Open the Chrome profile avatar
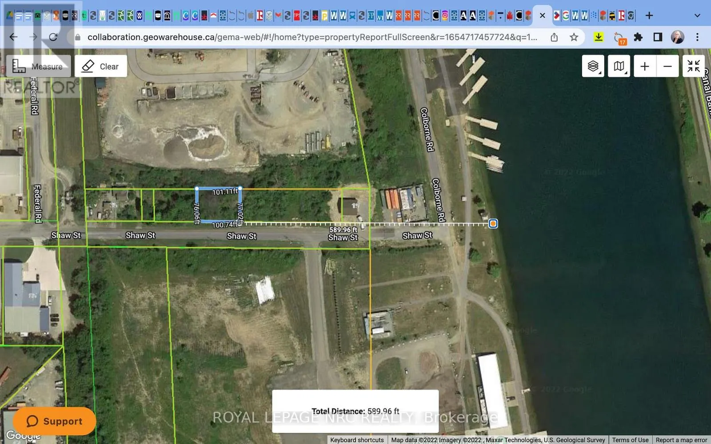This screenshot has width=711, height=444. 678,37
